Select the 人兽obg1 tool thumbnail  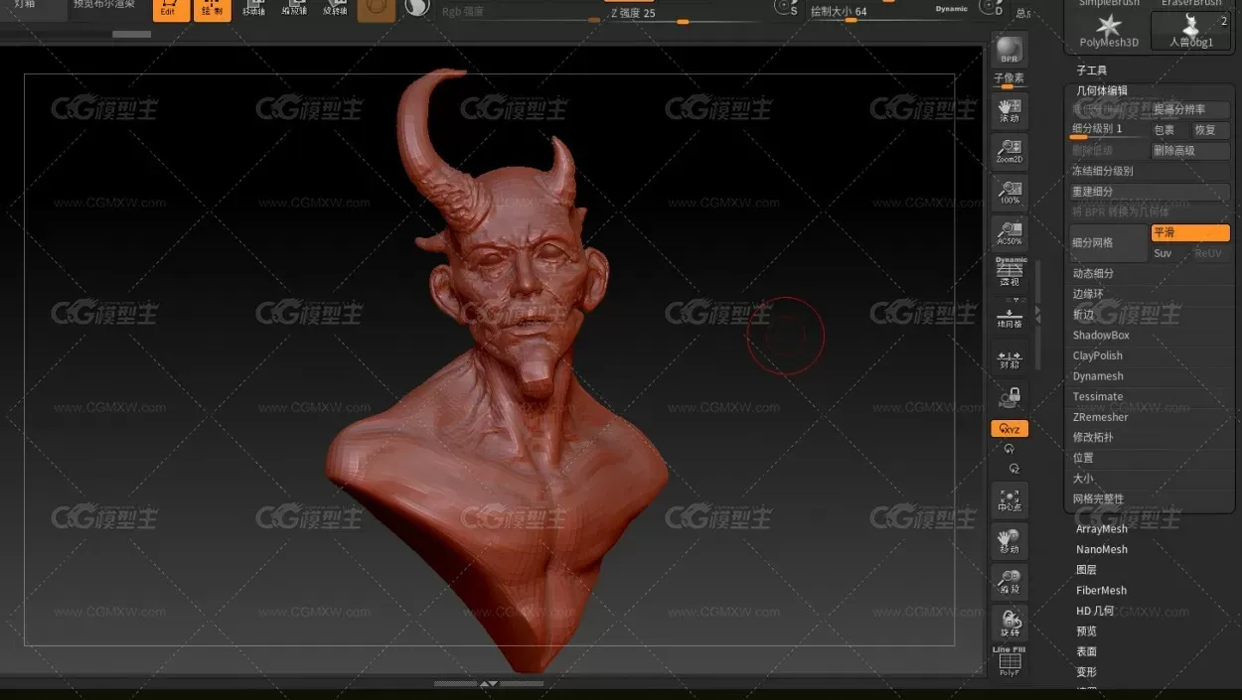coord(1191,30)
